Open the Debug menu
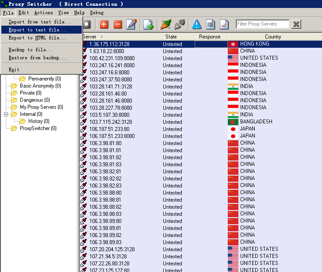Screen dimensions: 322x272 click(97, 13)
